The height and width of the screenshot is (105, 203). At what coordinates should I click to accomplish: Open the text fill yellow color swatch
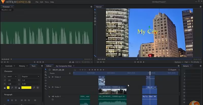(8, 88)
